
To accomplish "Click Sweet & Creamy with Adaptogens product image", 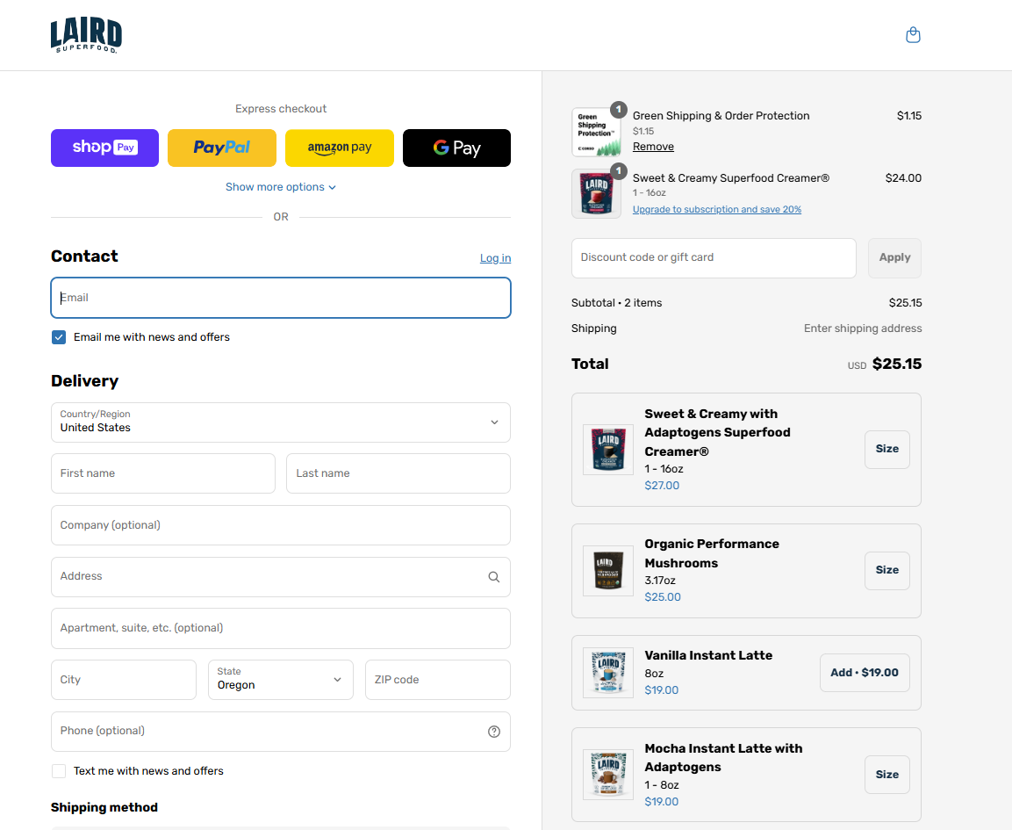I will click(608, 450).
